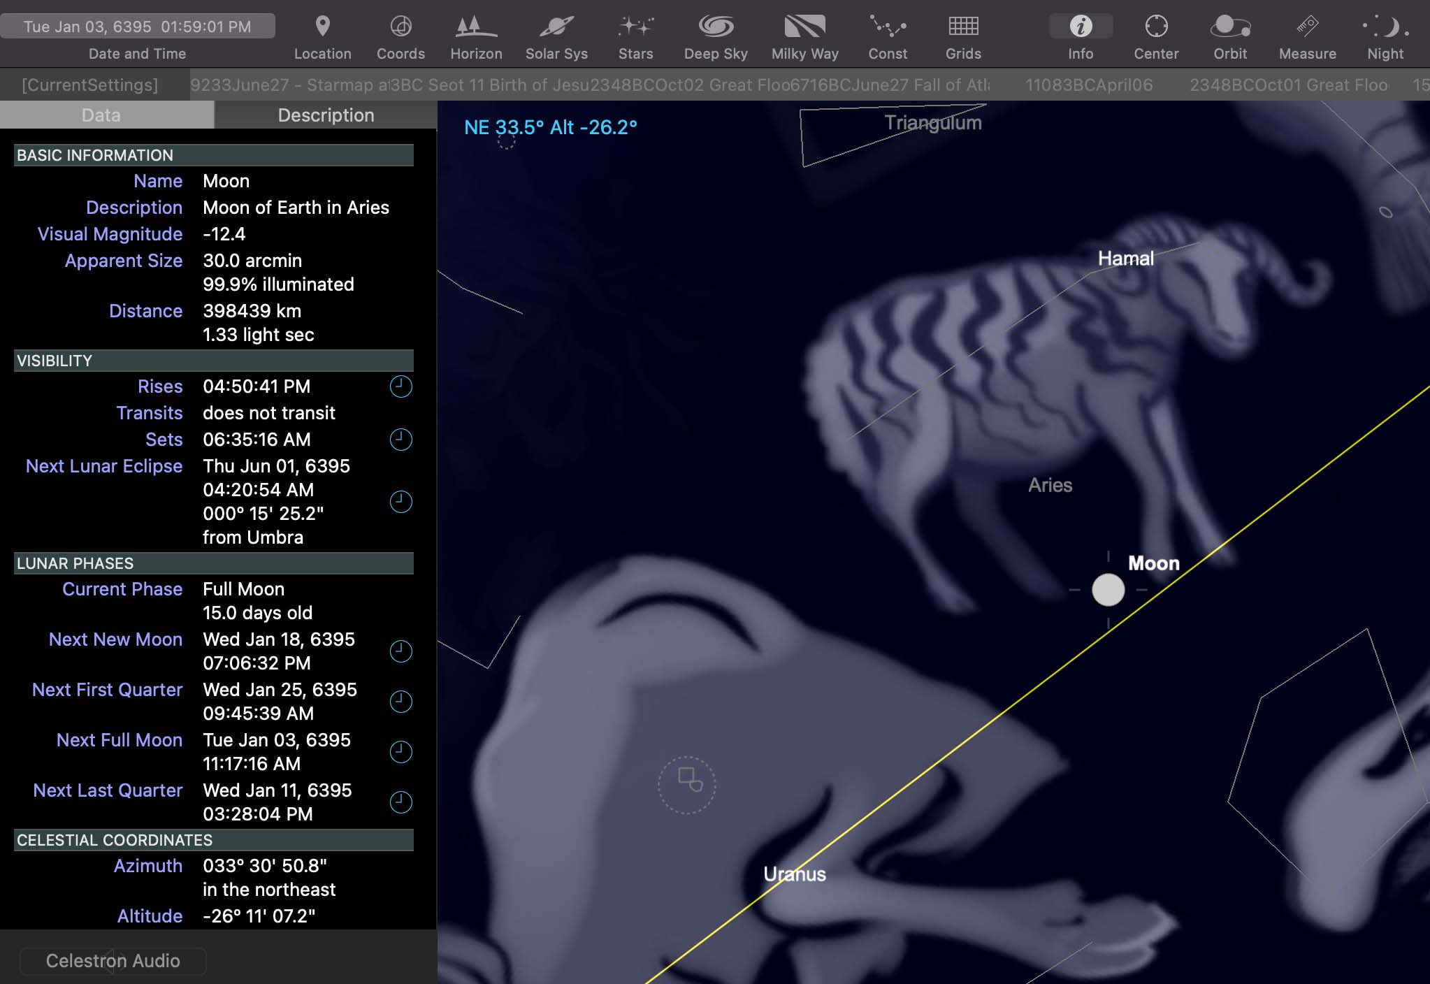
Task: Open the Solar Sys toolbar icon
Action: (556, 27)
